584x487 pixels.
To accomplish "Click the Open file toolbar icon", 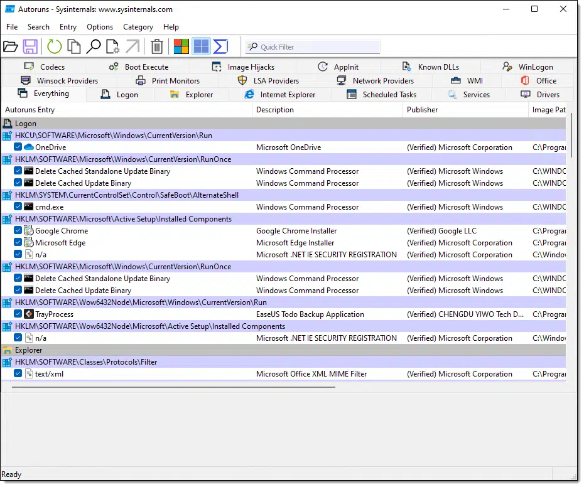I will (x=11, y=46).
